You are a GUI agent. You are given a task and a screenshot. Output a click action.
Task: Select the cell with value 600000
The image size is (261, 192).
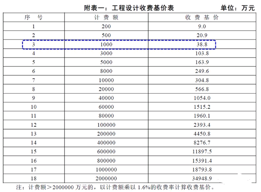106,152
